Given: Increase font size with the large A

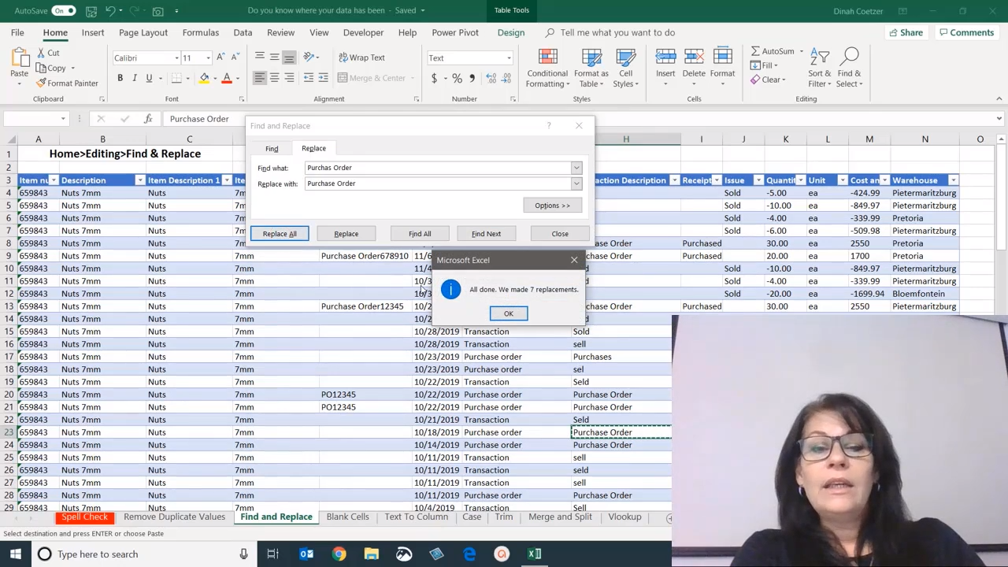Looking at the screenshot, I should 220,57.
